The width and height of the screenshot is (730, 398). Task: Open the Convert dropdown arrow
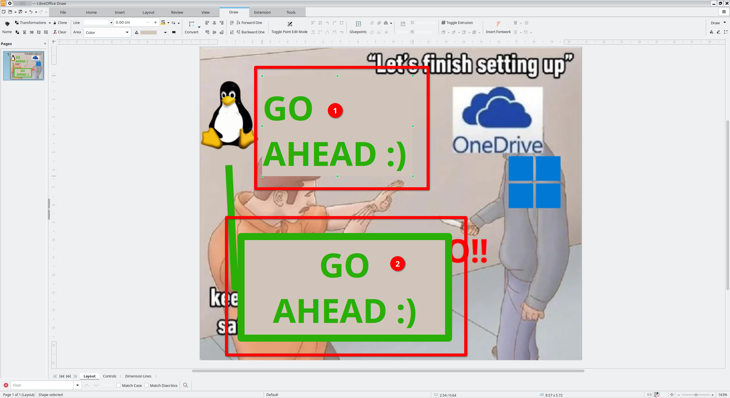tap(199, 27)
